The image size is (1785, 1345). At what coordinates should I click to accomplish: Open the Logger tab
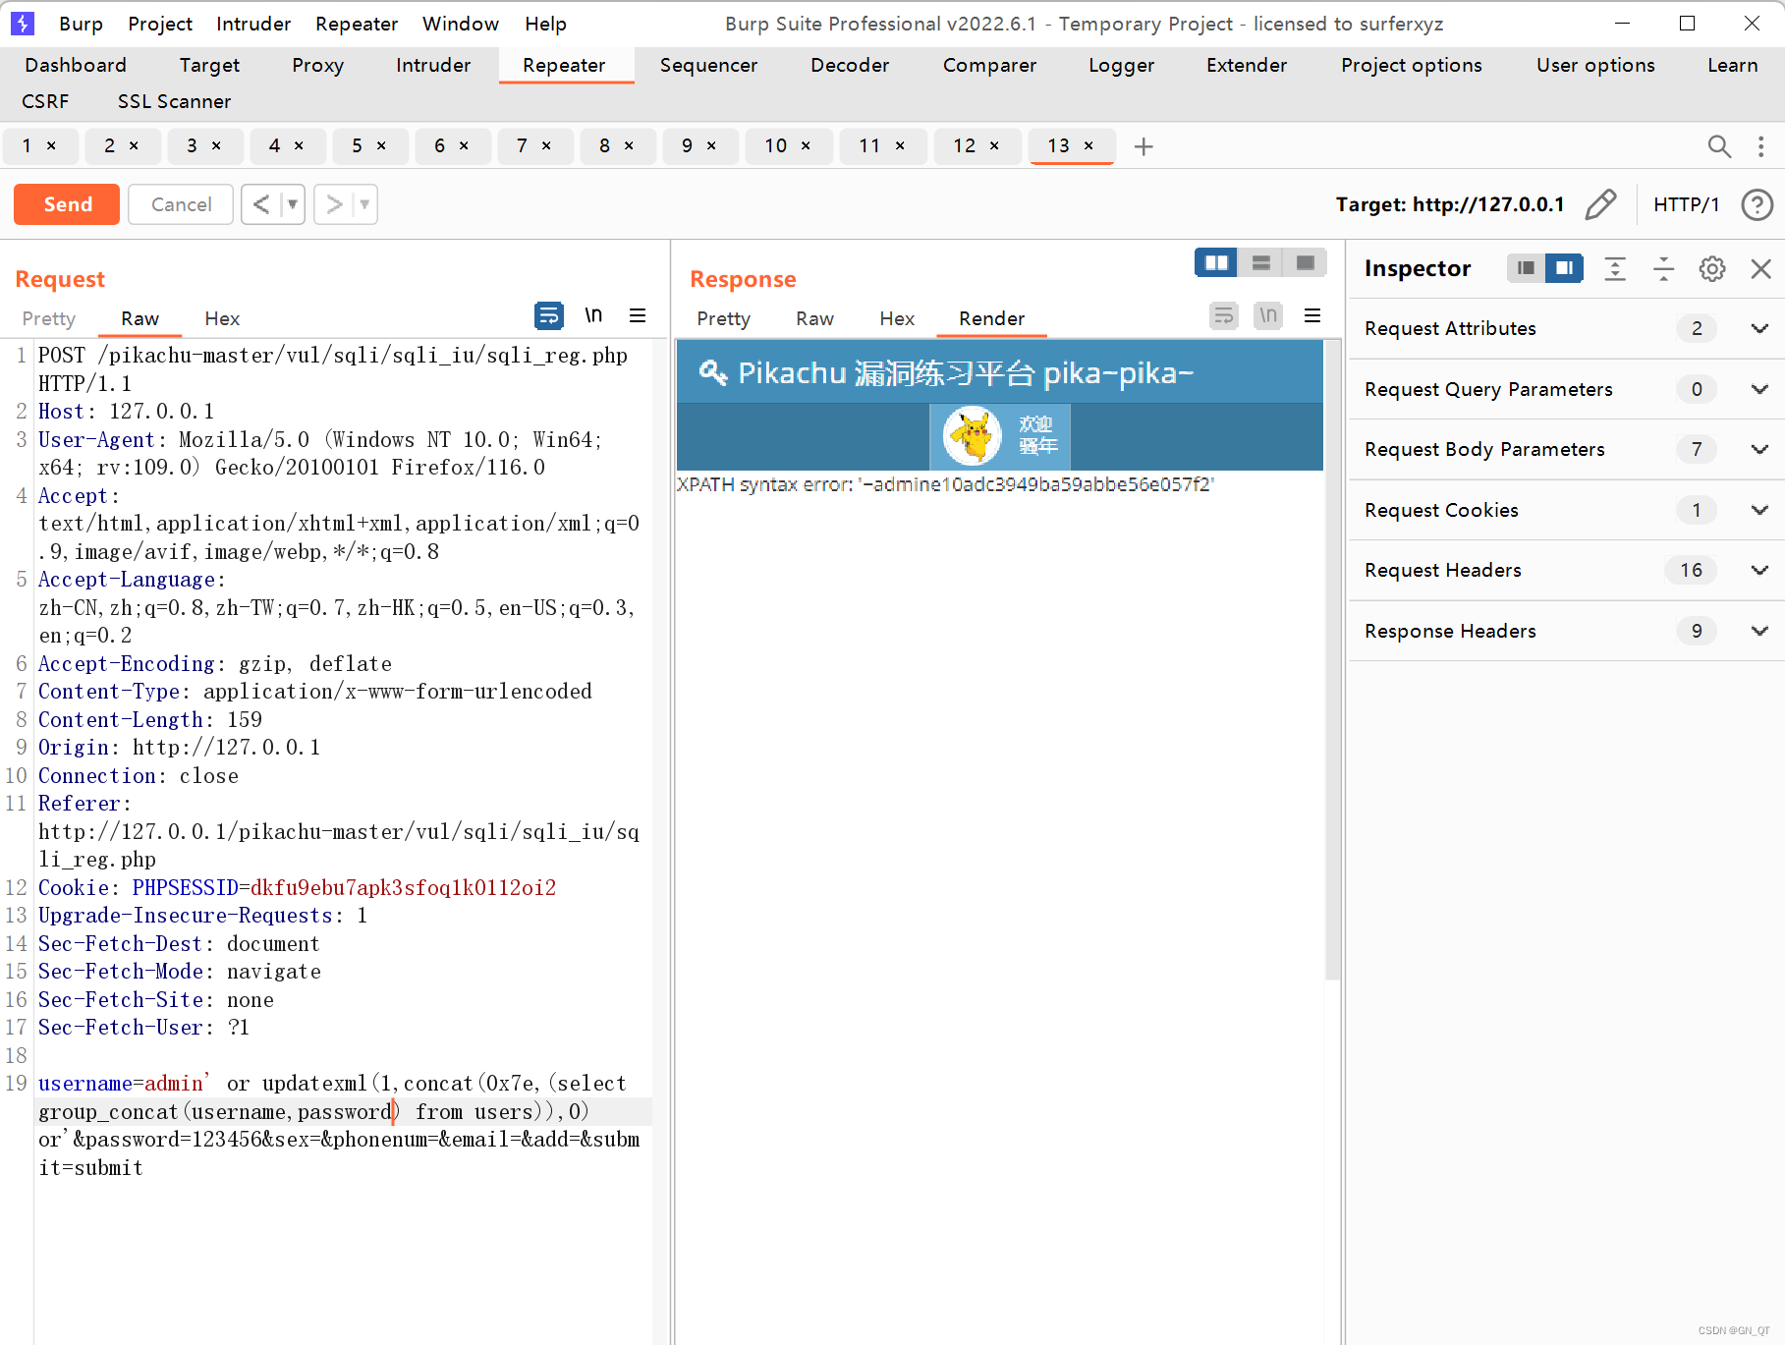[x=1121, y=65]
